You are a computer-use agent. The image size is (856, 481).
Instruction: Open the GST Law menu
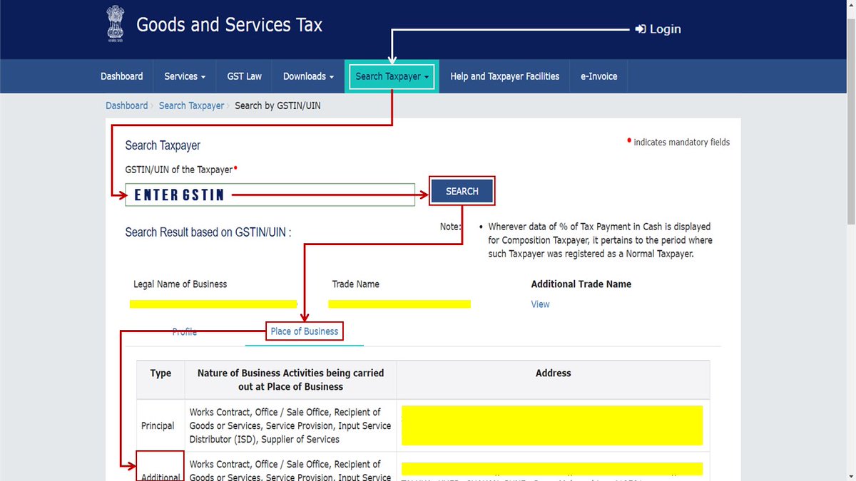pyautogui.click(x=245, y=76)
